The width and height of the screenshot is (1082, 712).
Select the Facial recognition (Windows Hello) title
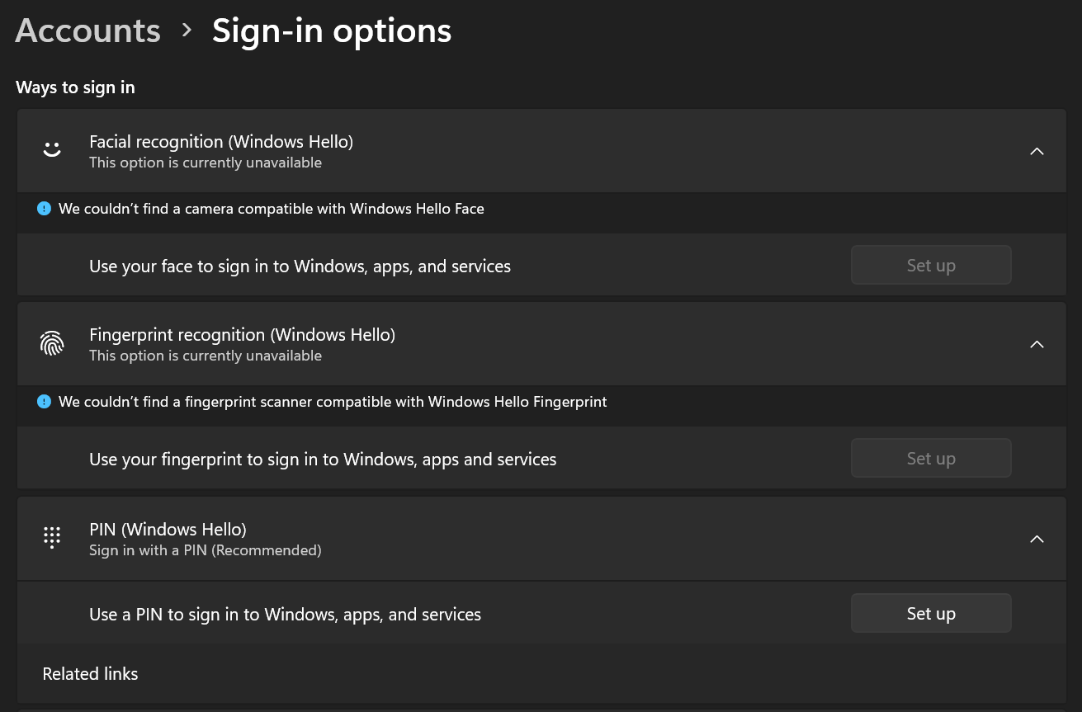point(221,142)
